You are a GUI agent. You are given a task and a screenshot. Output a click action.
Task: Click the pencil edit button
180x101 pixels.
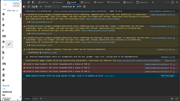pyautogui.click(x=9, y=44)
